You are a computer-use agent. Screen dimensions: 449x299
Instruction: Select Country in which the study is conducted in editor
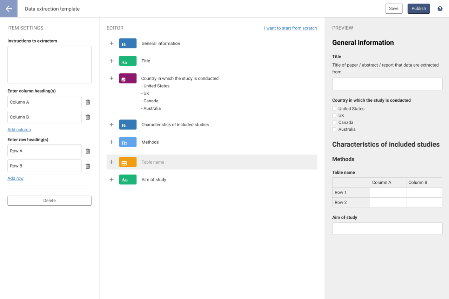(x=180, y=79)
